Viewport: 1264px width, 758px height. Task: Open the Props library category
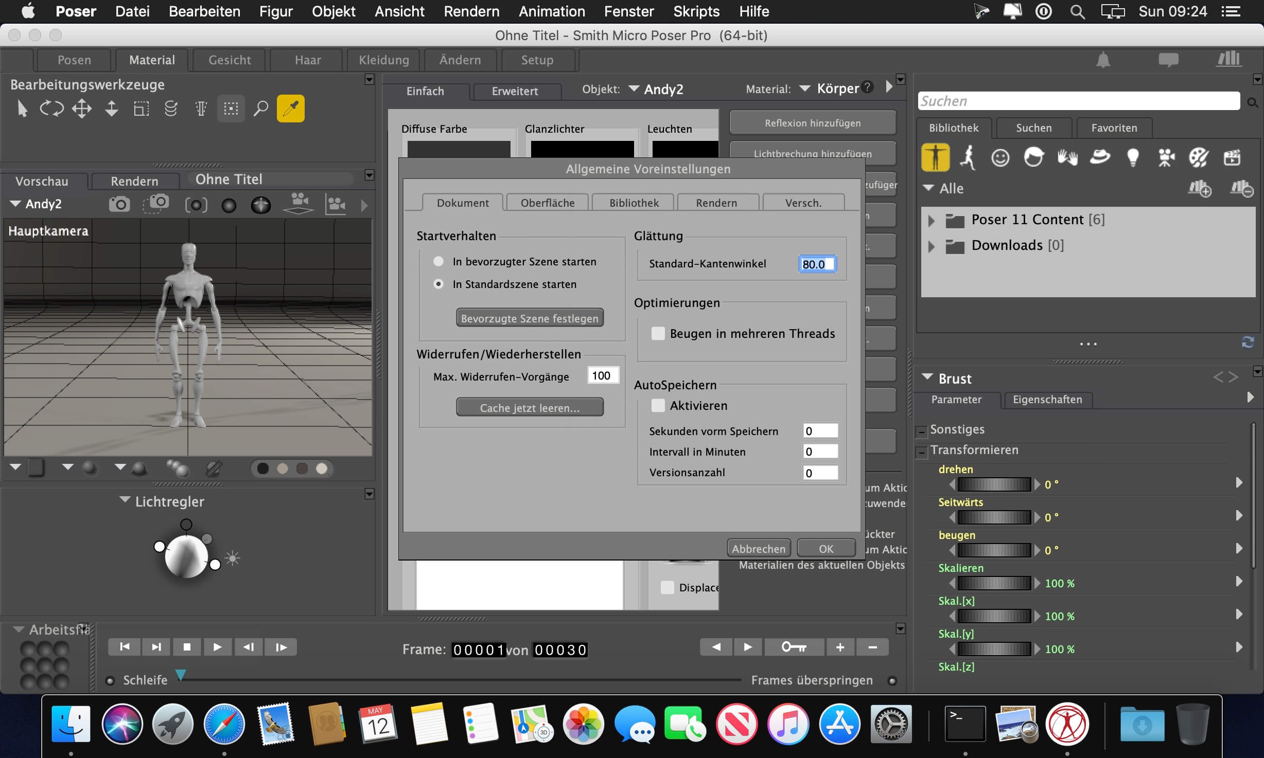(1100, 157)
